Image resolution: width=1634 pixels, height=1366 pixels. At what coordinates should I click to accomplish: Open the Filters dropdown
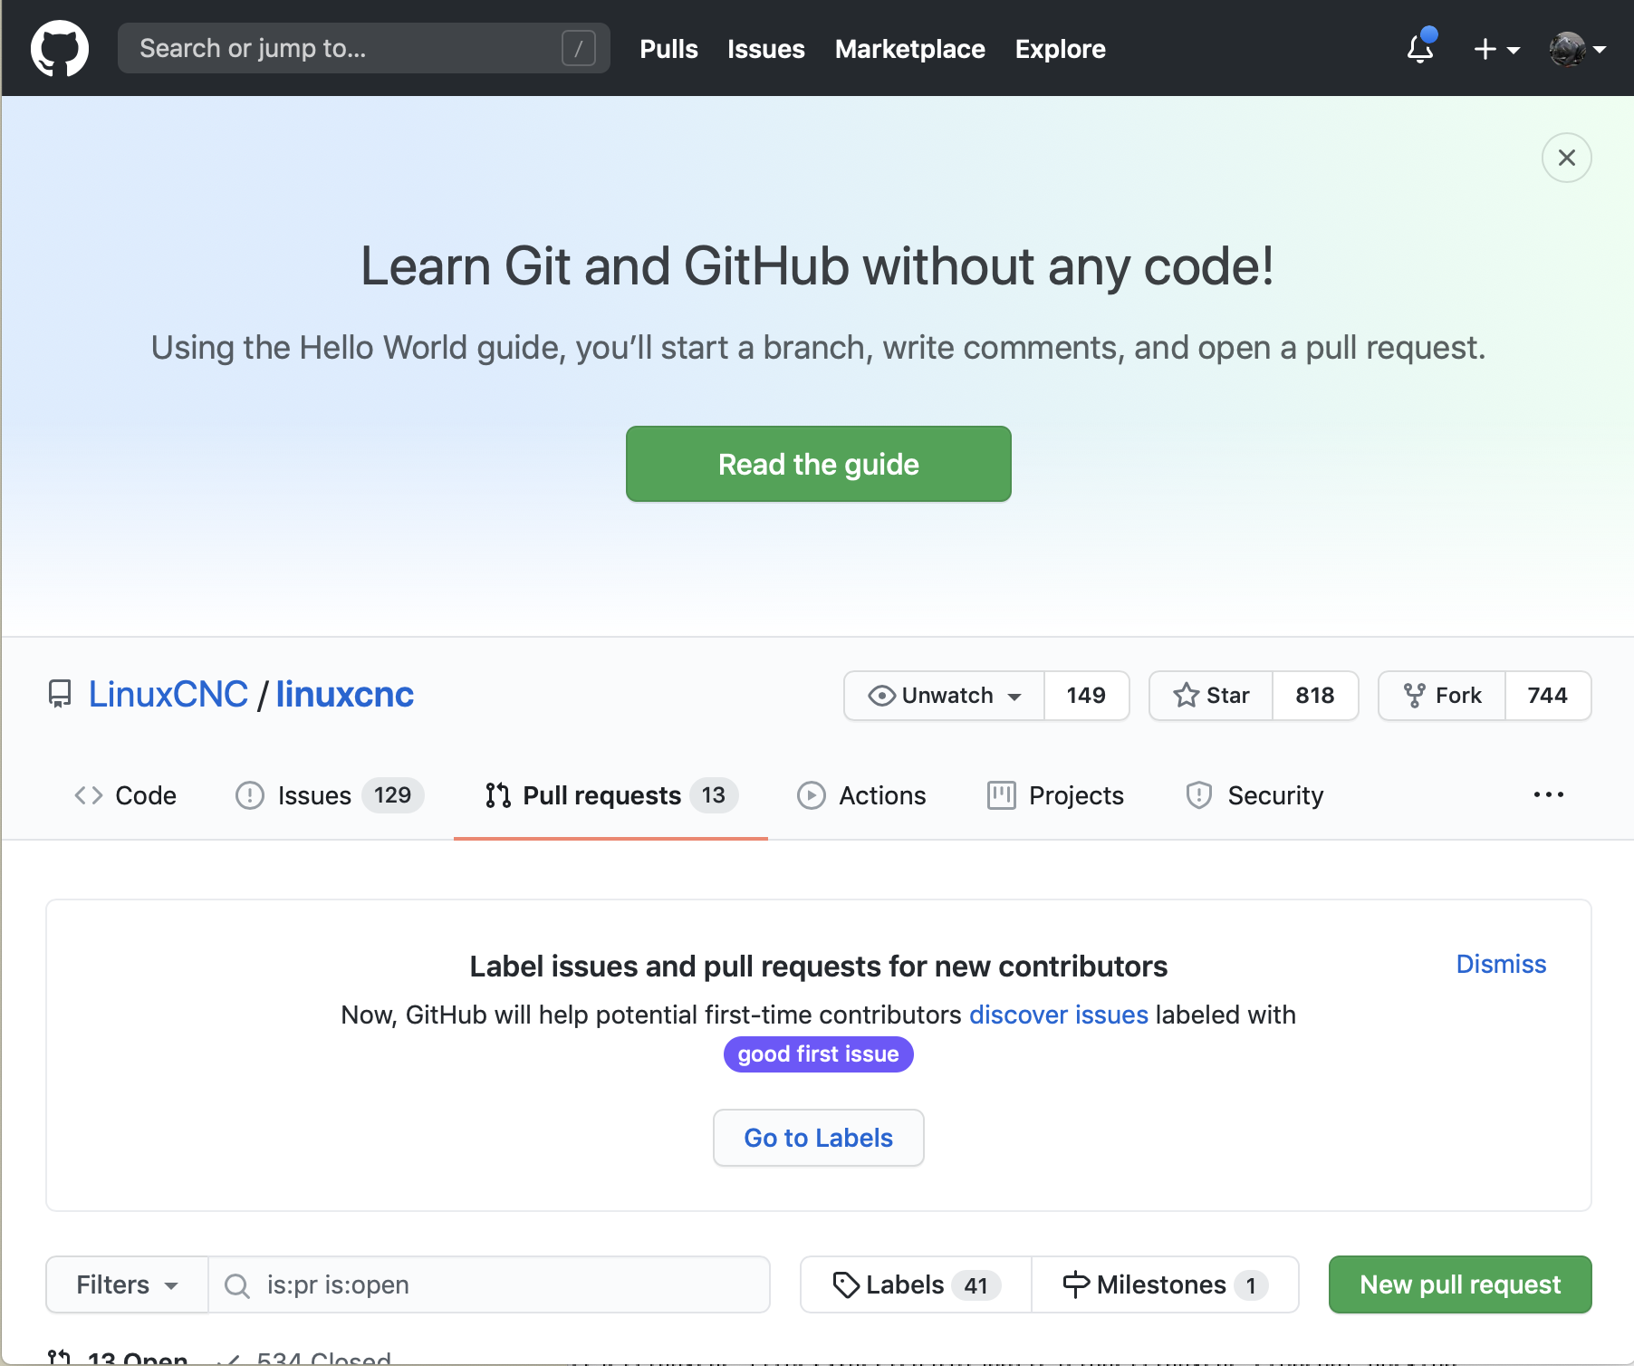[127, 1284]
